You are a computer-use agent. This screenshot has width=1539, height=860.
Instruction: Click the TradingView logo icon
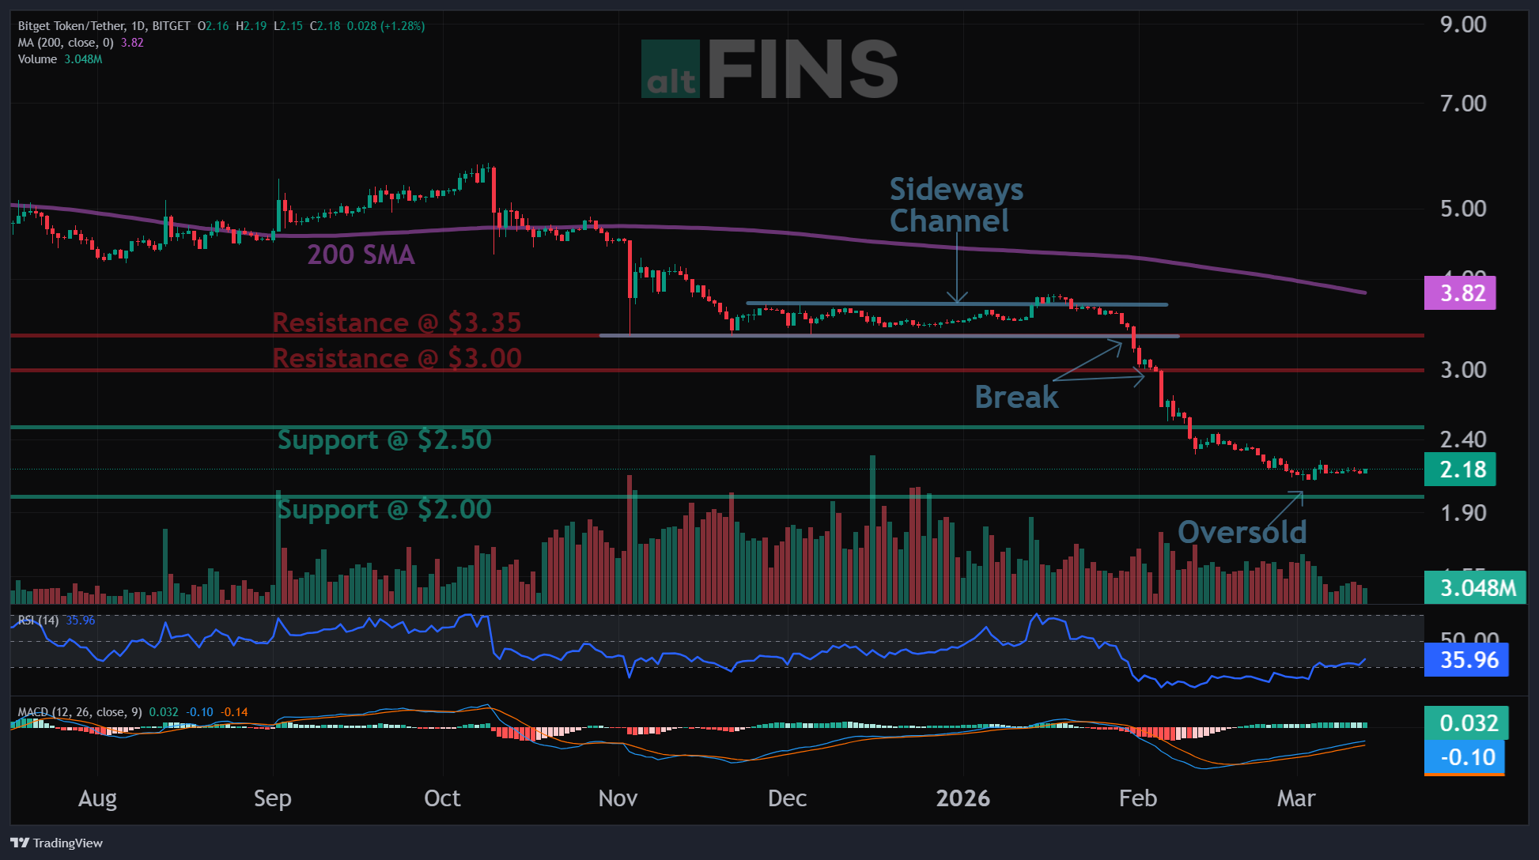(20, 843)
